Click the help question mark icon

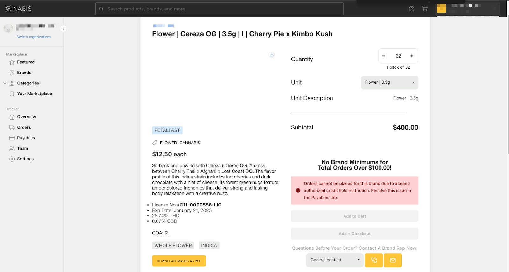click(411, 9)
